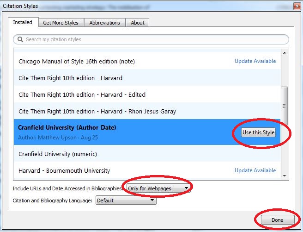
Task: Open the Abbreviations tab
Action: tap(104, 23)
